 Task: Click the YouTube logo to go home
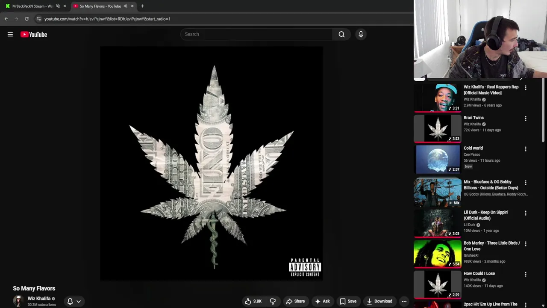click(34, 35)
